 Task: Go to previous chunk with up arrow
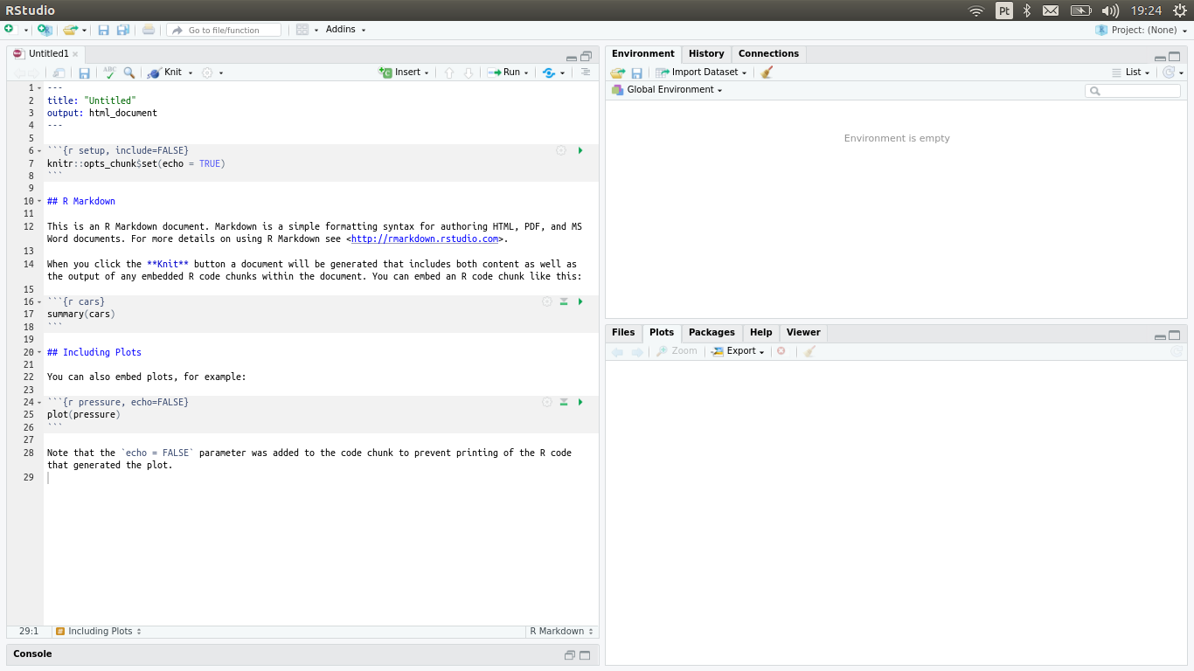[x=449, y=73]
